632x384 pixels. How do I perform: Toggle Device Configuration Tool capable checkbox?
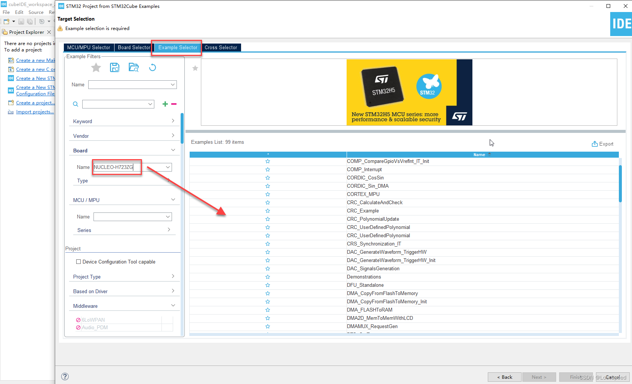[x=78, y=262]
